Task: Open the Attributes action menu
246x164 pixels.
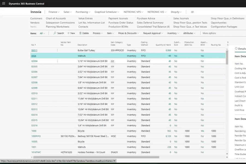Action: (x=189, y=33)
